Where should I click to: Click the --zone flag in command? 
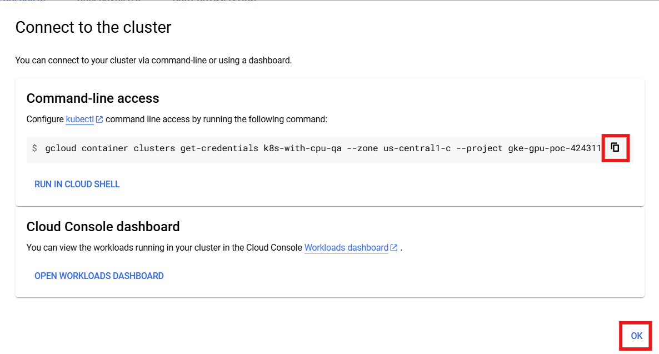[362, 148]
